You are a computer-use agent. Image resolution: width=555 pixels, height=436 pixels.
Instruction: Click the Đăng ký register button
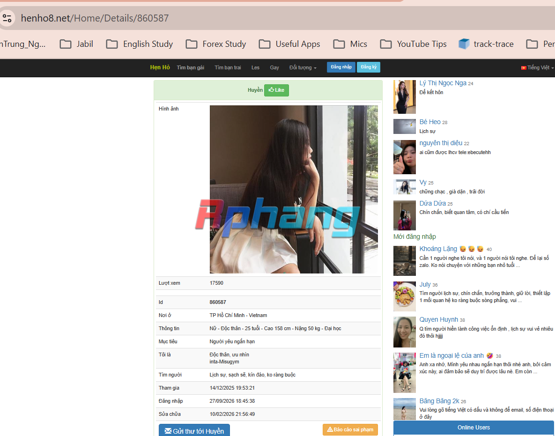[369, 67]
